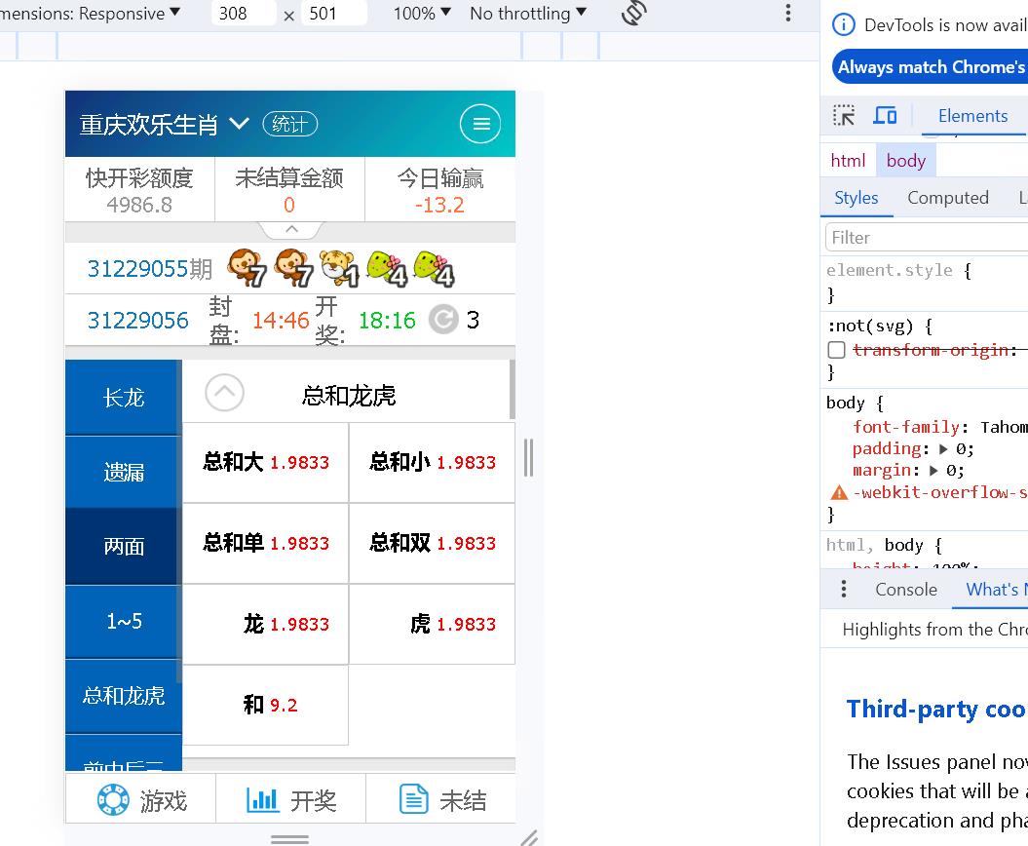Open the 100% zoom dropdown
Screen dimensions: 1028x846
point(422,13)
